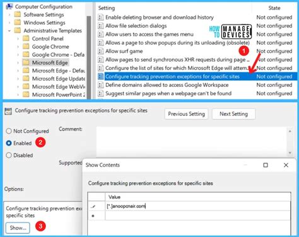This screenshot has height=237, width=299.
Task: Click the Google Chrome - Default folder icon
Action: coord(26,54)
